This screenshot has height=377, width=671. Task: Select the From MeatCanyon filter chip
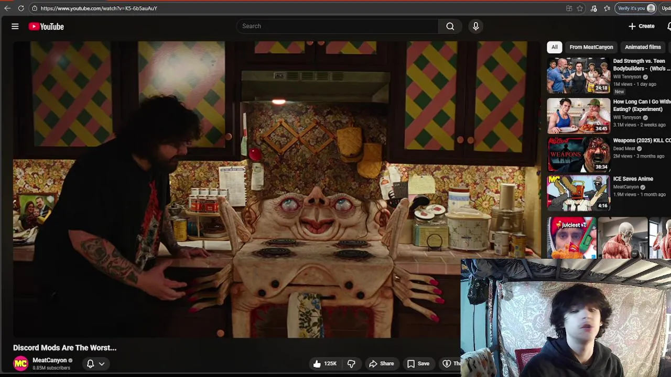pos(591,47)
